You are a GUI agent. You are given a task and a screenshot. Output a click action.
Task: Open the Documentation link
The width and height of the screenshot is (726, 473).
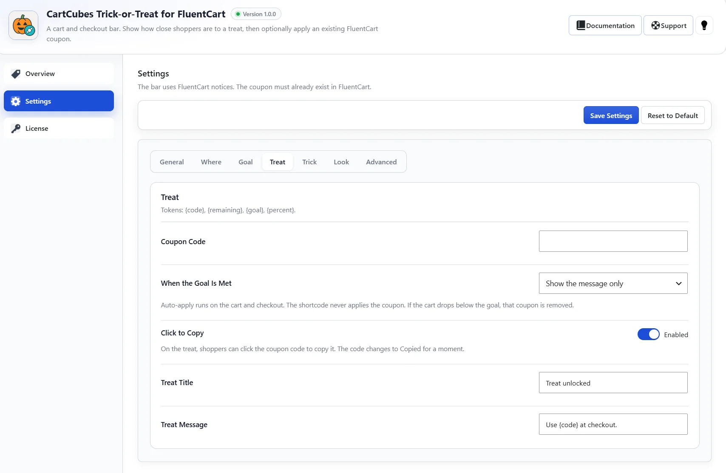(605, 25)
